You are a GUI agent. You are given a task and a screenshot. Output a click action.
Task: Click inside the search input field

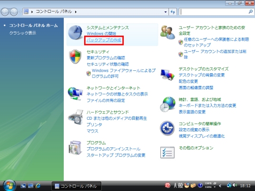(x=214, y=12)
